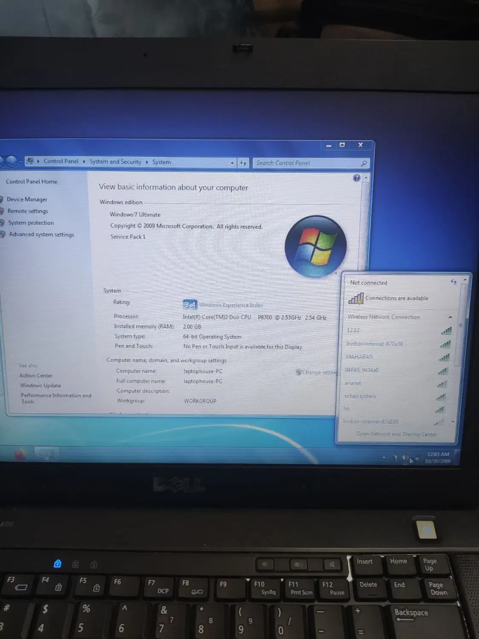Open Windows Experience Index link
Screen dimensions: 479x639
click(x=231, y=305)
